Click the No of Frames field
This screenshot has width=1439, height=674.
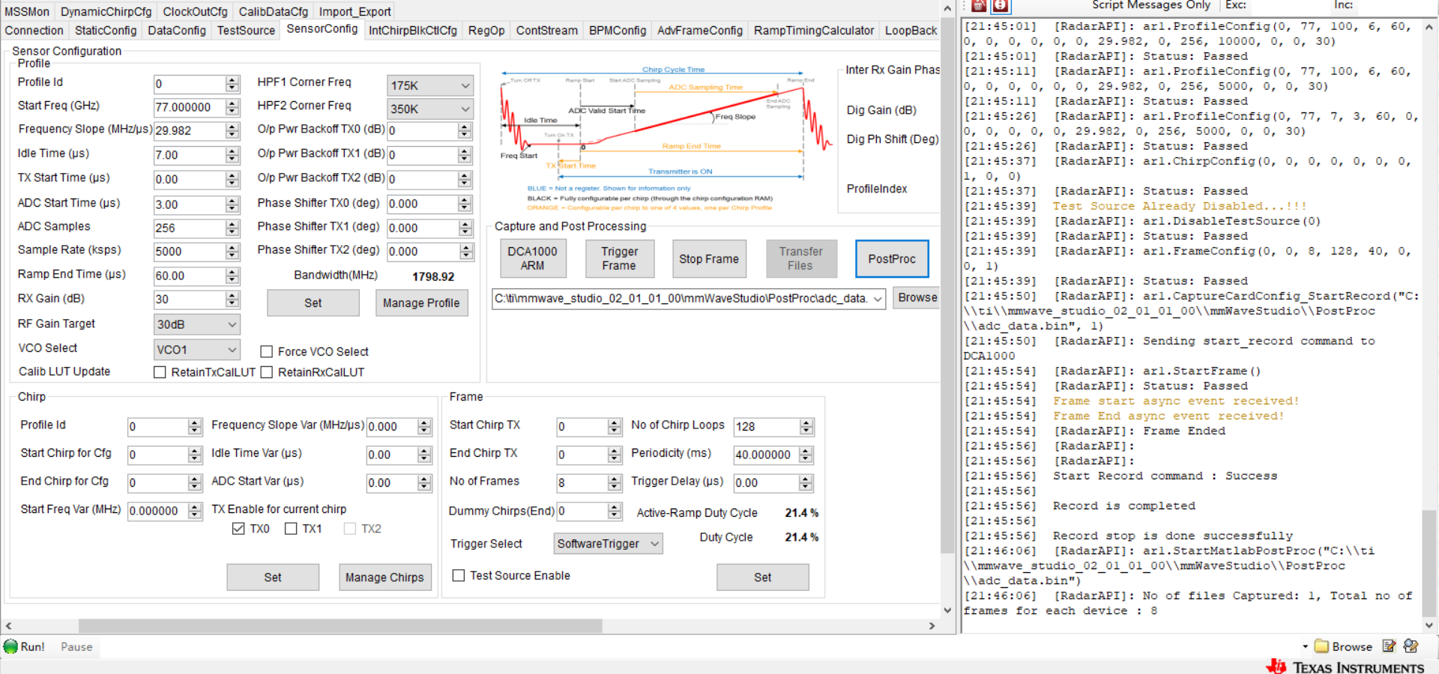point(582,482)
